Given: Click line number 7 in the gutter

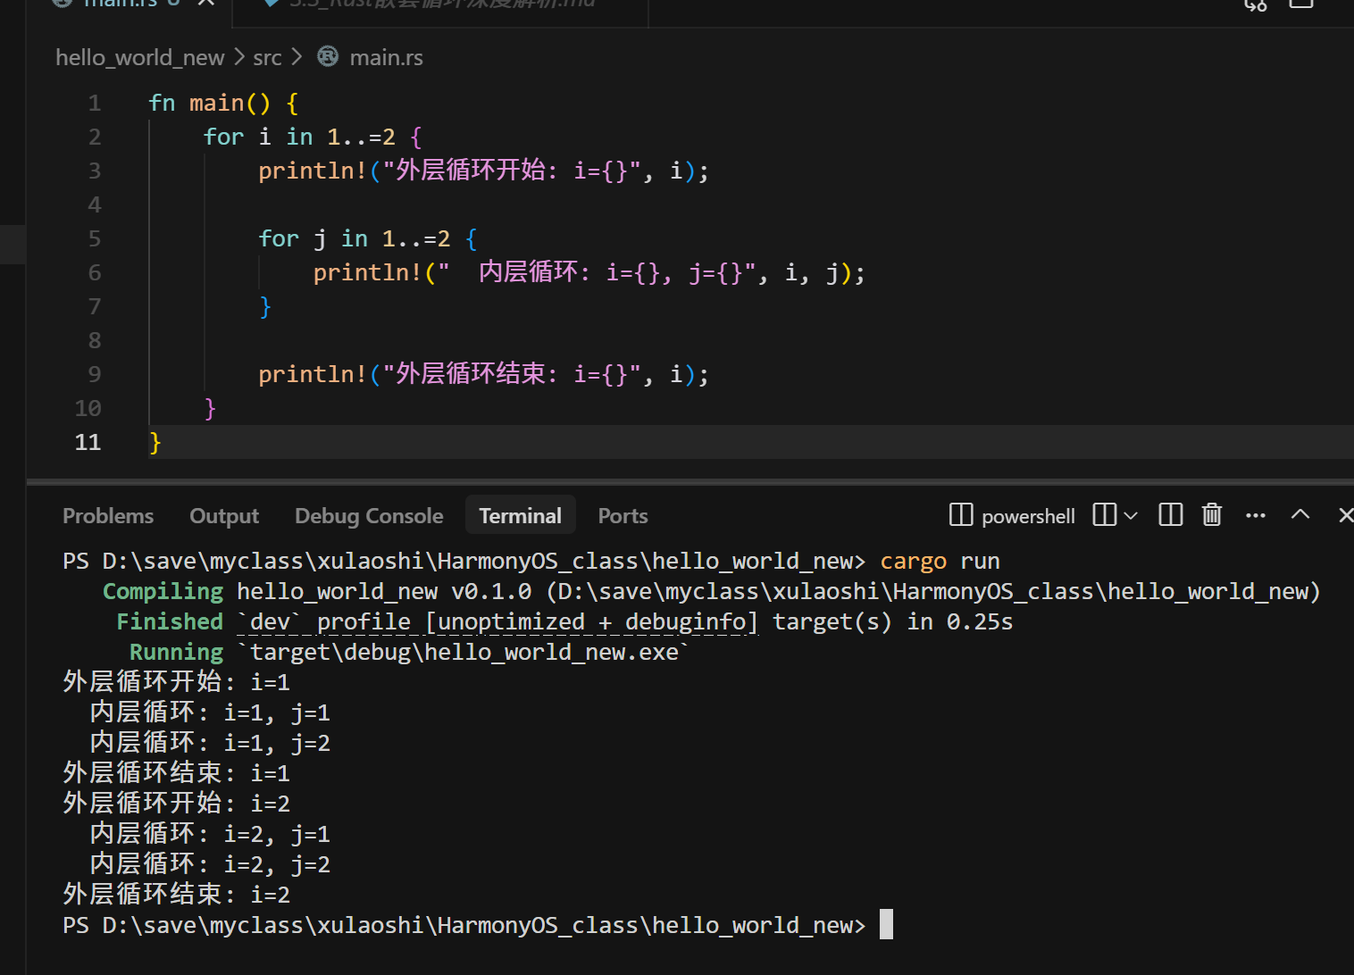Looking at the screenshot, I should click(x=95, y=307).
